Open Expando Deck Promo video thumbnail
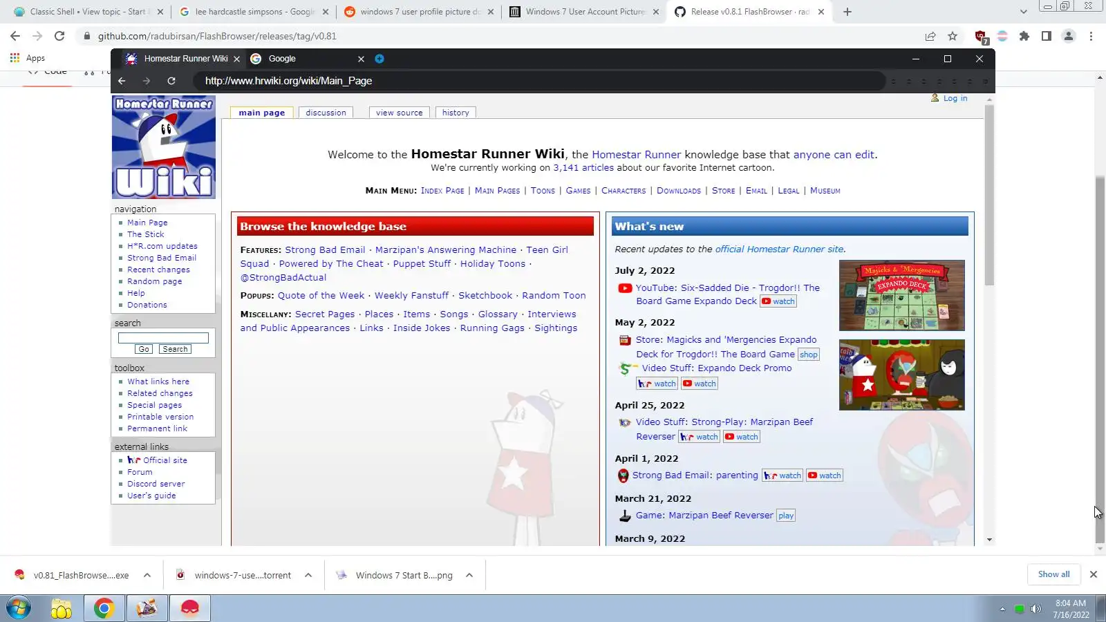This screenshot has width=1106, height=622. tap(901, 375)
